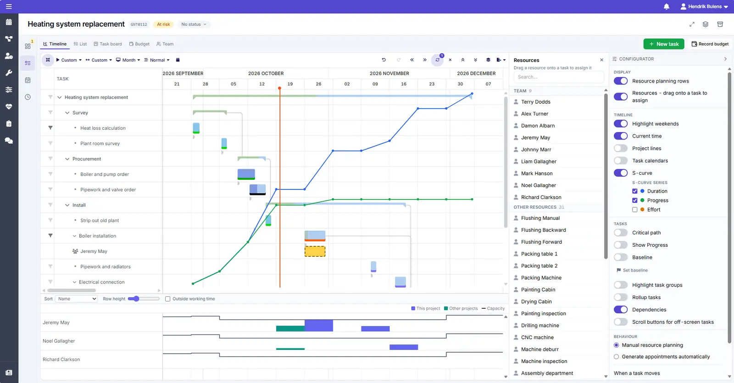This screenshot has height=383, width=734.
Task: Disable Highlight weekends switch
Action: 621,123
